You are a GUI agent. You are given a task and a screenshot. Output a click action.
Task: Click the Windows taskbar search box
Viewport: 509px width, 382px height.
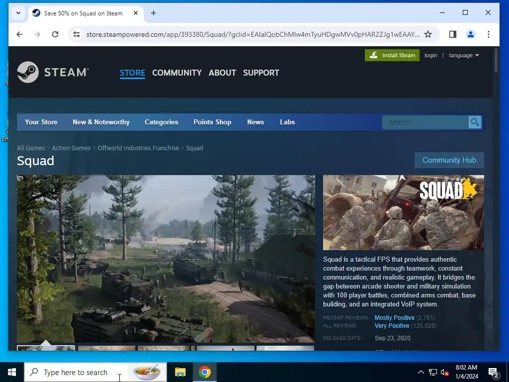coord(96,372)
